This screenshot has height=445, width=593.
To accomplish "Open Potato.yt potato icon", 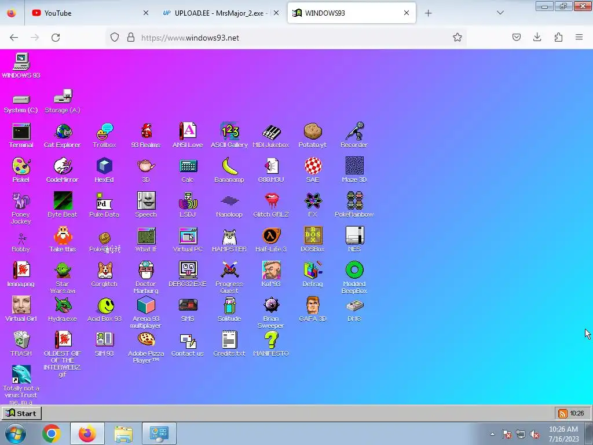I will tap(312, 135).
